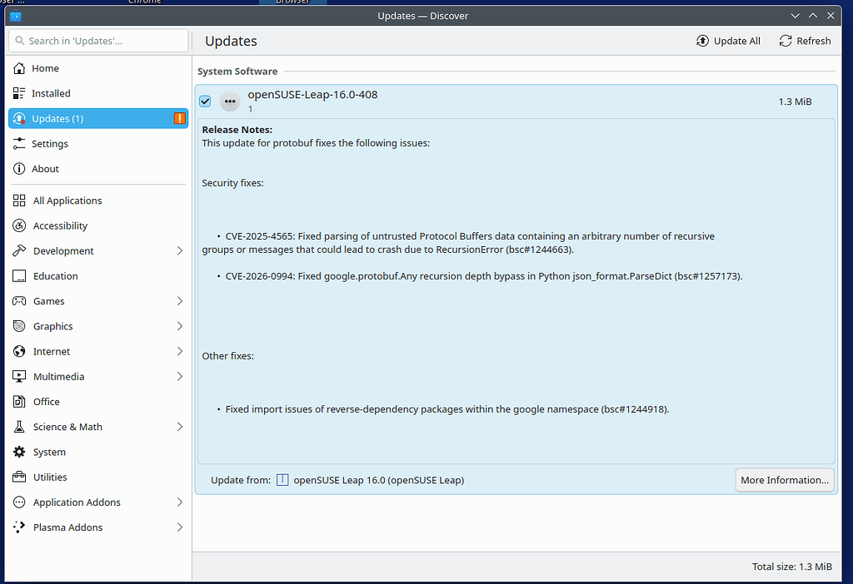This screenshot has height=584, width=853.
Task: Click the Multimedia monitor icon
Action: click(19, 377)
